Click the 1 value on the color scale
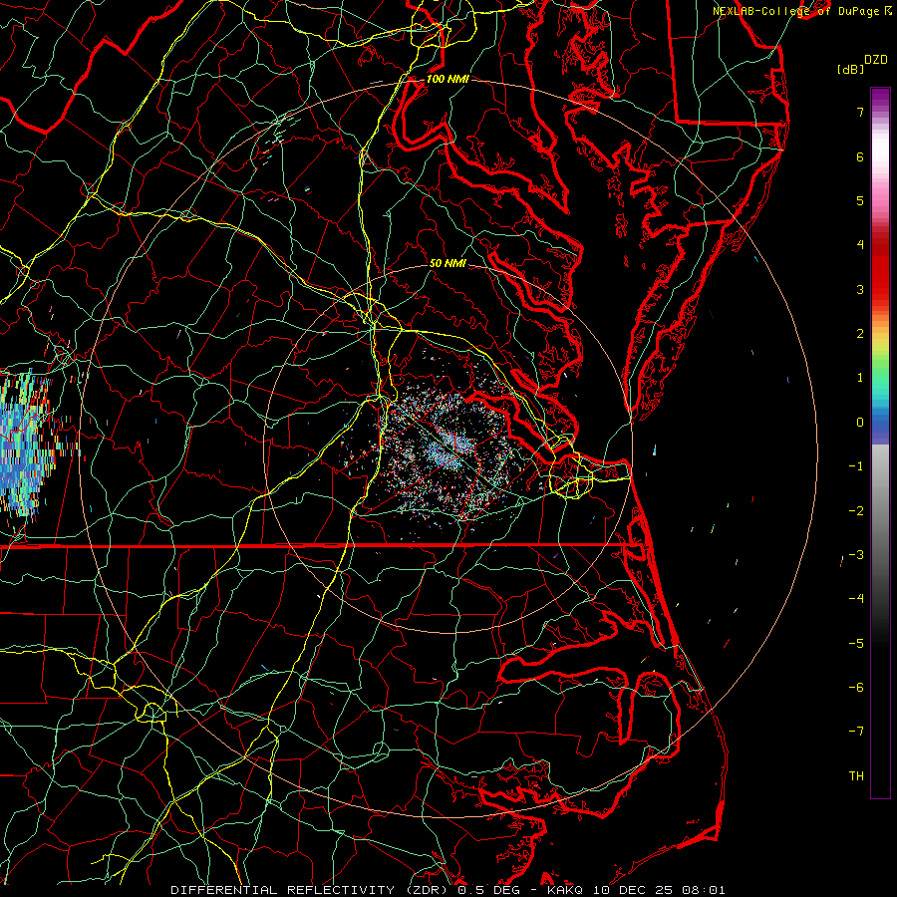The width and height of the screenshot is (897, 897). [x=860, y=378]
